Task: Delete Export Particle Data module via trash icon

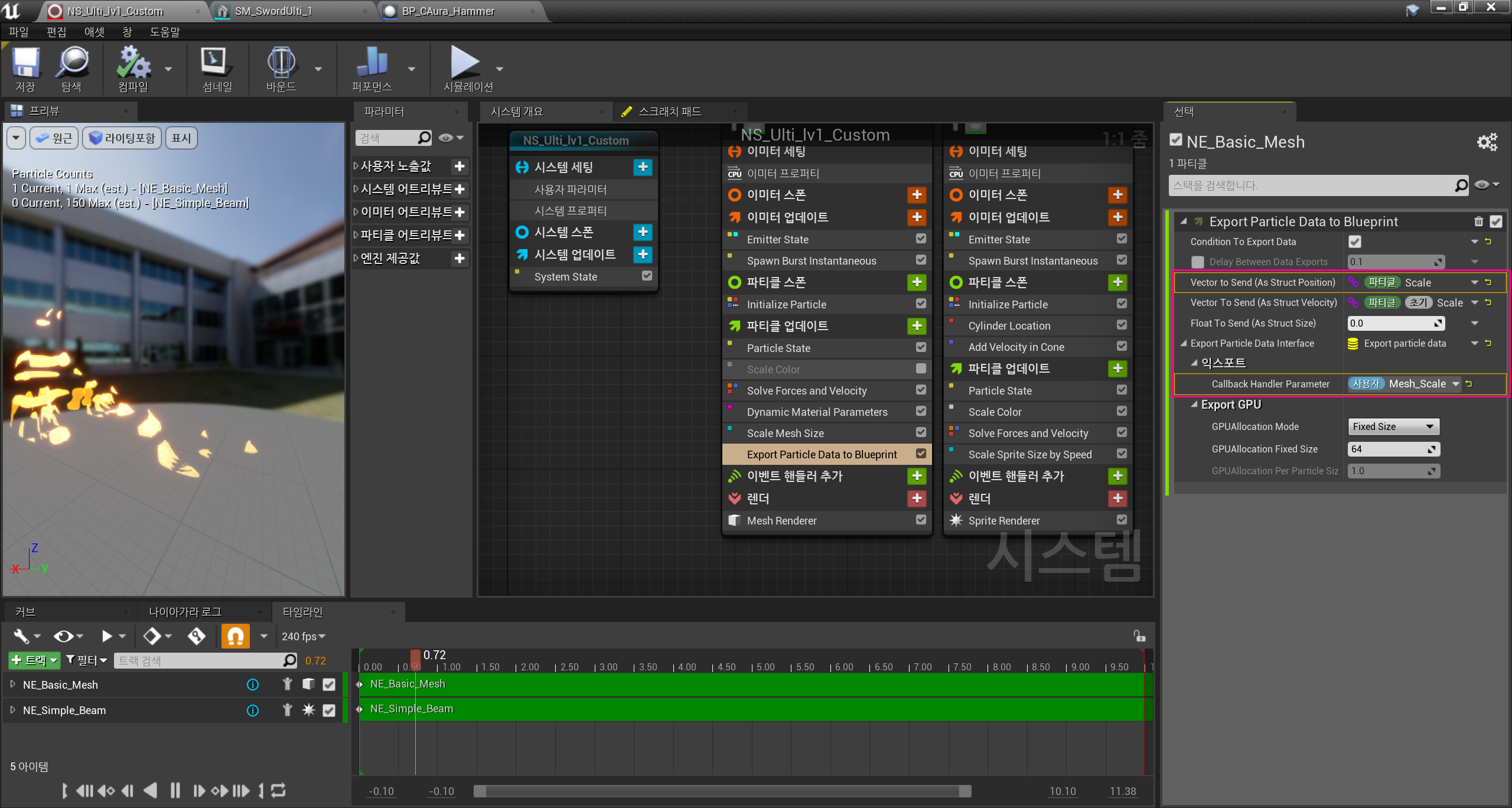Action: [x=1478, y=221]
